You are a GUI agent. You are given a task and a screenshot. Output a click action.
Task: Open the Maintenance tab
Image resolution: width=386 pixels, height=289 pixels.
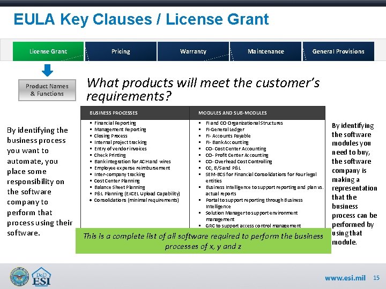265,51
